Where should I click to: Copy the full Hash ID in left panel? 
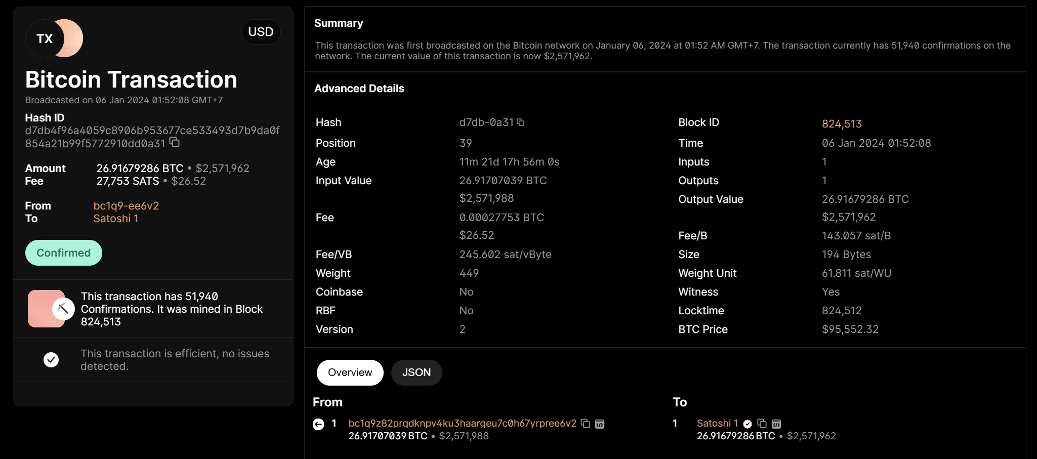175,142
